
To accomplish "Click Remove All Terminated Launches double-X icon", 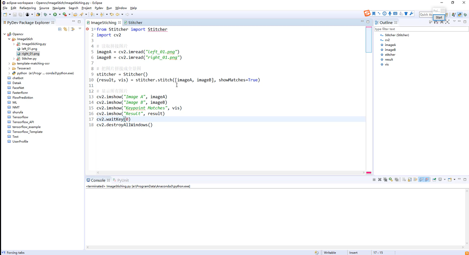I will coord(385,179).
